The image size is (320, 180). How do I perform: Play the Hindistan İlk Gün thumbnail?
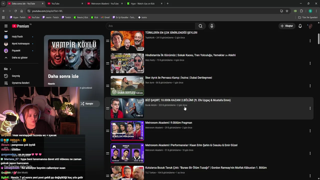pos(127,63)
